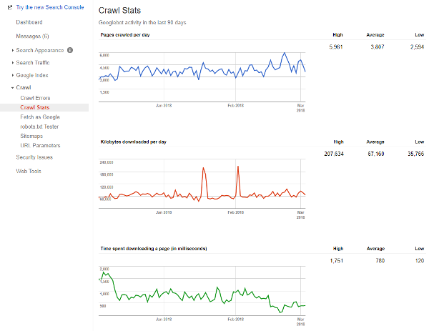Collapse the Crawl section arrow
This screenshot has height=331, width=429.
pyautogui.click(x=13, y=88)
